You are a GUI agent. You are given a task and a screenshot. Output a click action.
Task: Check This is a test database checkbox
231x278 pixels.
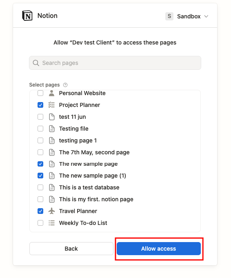tap(40, 187)
